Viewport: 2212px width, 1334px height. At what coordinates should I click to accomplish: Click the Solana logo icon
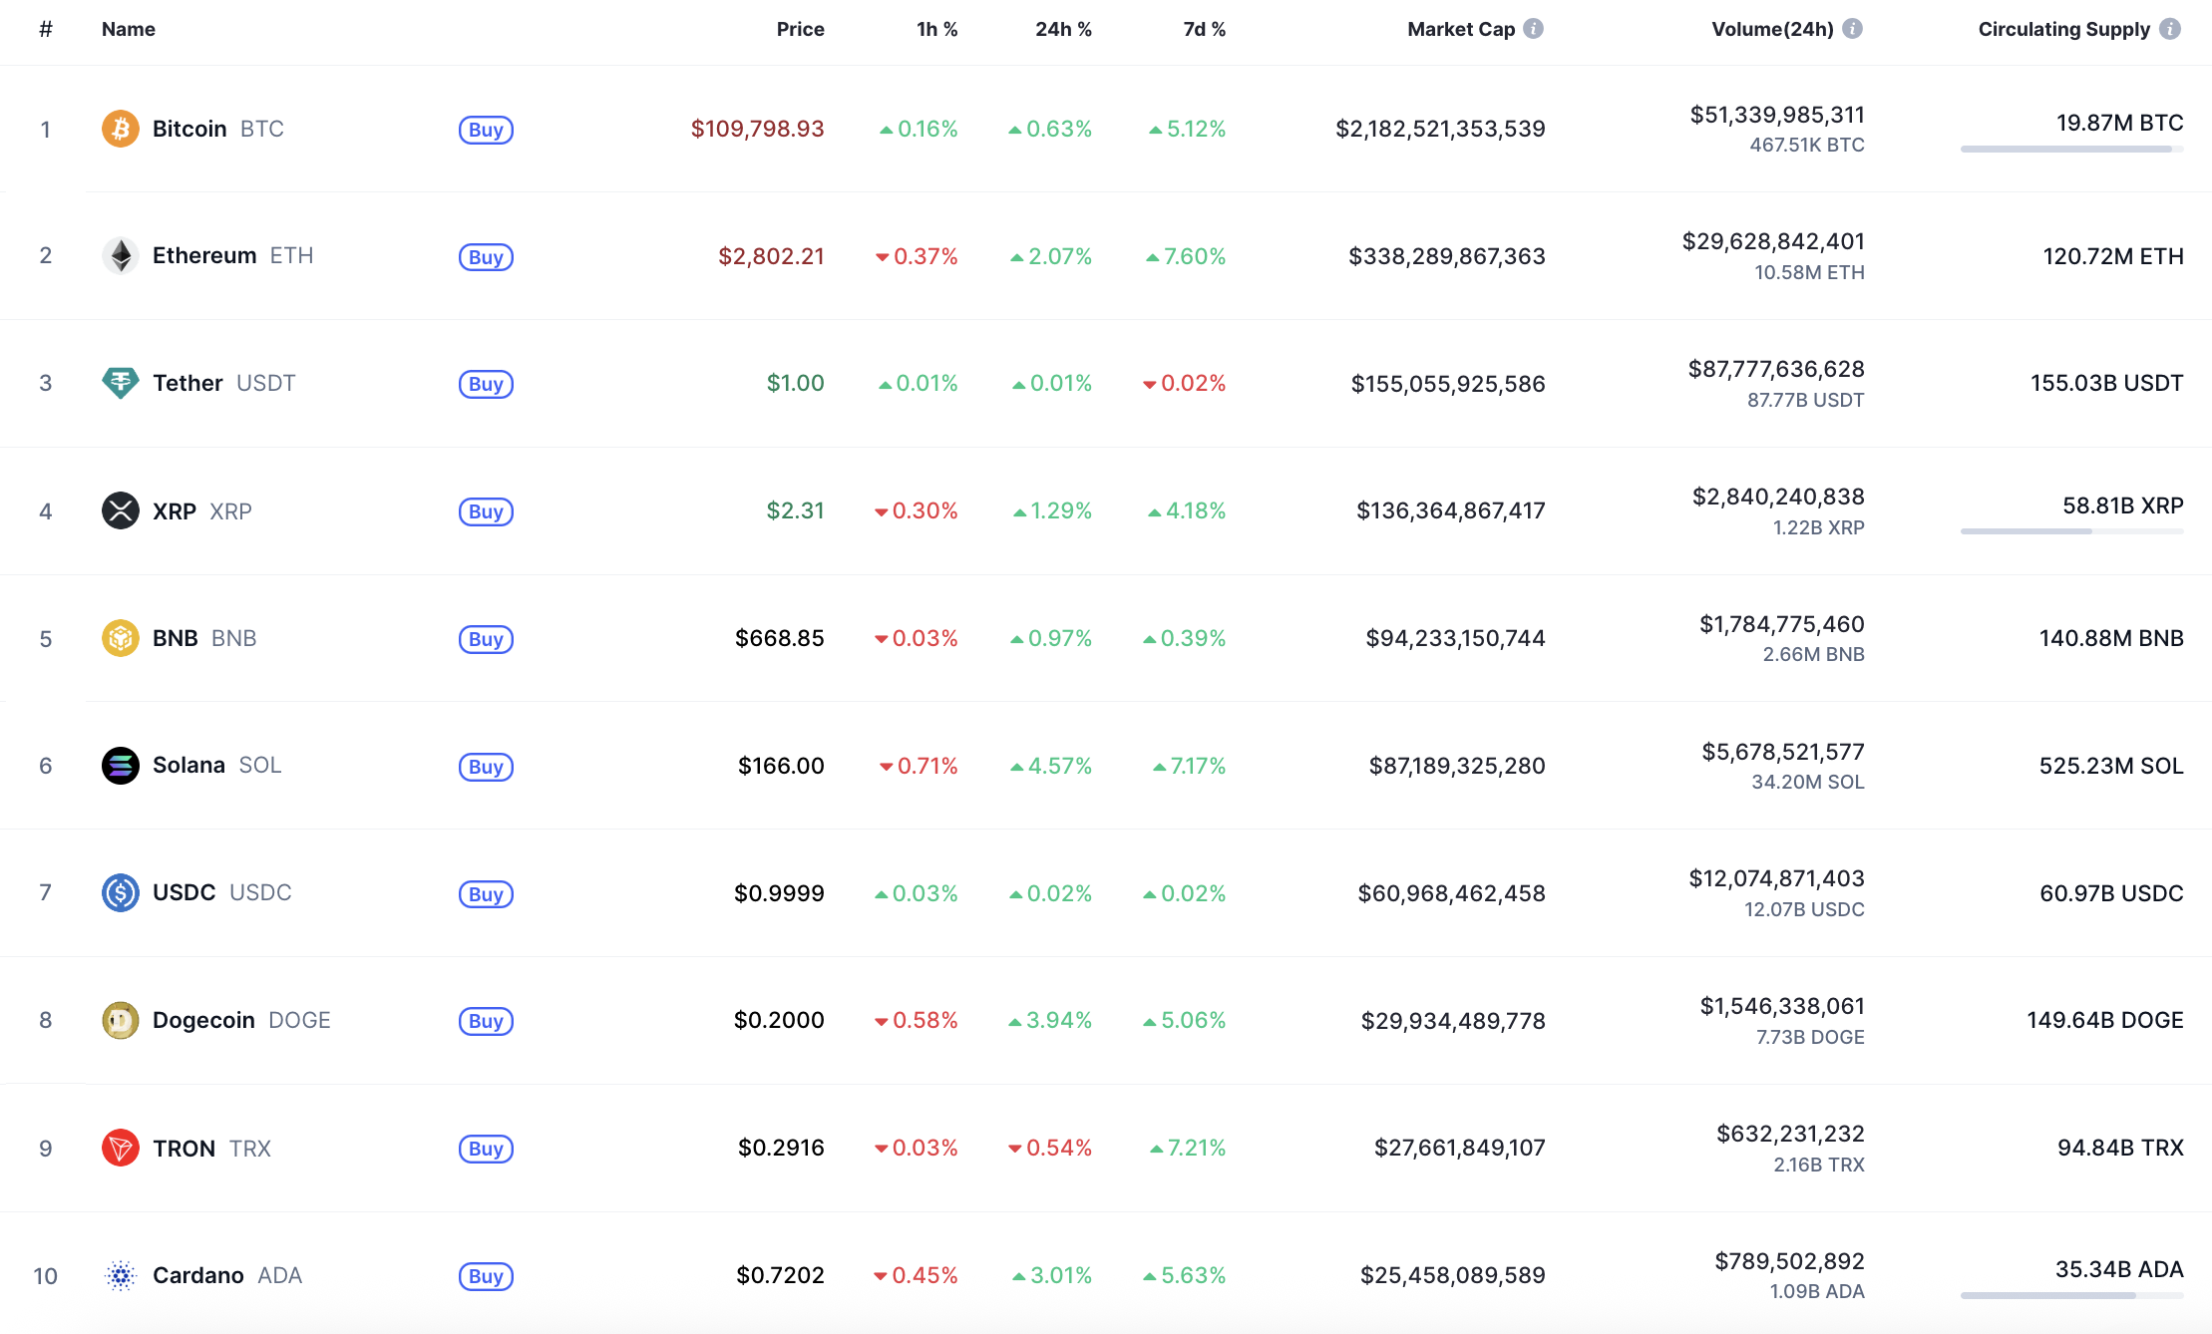121,766
